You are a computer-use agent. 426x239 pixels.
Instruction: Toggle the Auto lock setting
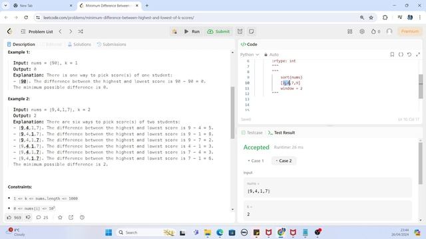[272, 54]
